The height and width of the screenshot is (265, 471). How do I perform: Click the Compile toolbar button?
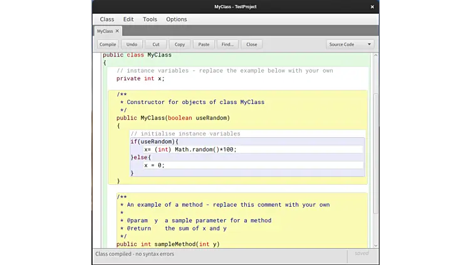(x=108, y=44)
